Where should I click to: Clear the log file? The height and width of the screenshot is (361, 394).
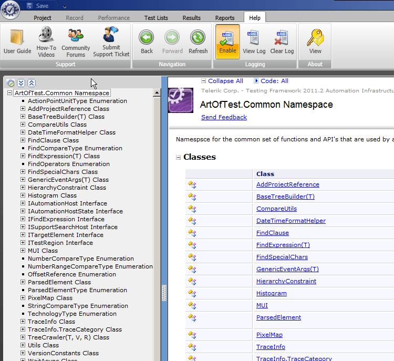click(x=282, y=42)
